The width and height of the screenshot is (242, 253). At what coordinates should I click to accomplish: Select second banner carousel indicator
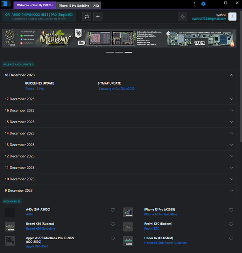pyautogui.click(x=119, y=52)
